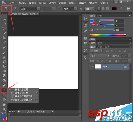
Task: Select the Ellipse shape tool
Action: click(4, 100)
